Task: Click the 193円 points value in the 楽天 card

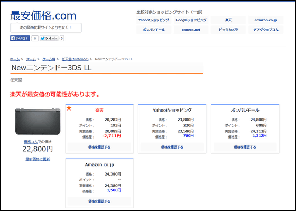Action: point(116,125)
